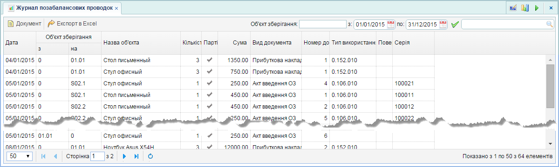Sort by the Дата column header
This screenshot has width=559, height=167.
pyautogui.click(x=20, y=43)
